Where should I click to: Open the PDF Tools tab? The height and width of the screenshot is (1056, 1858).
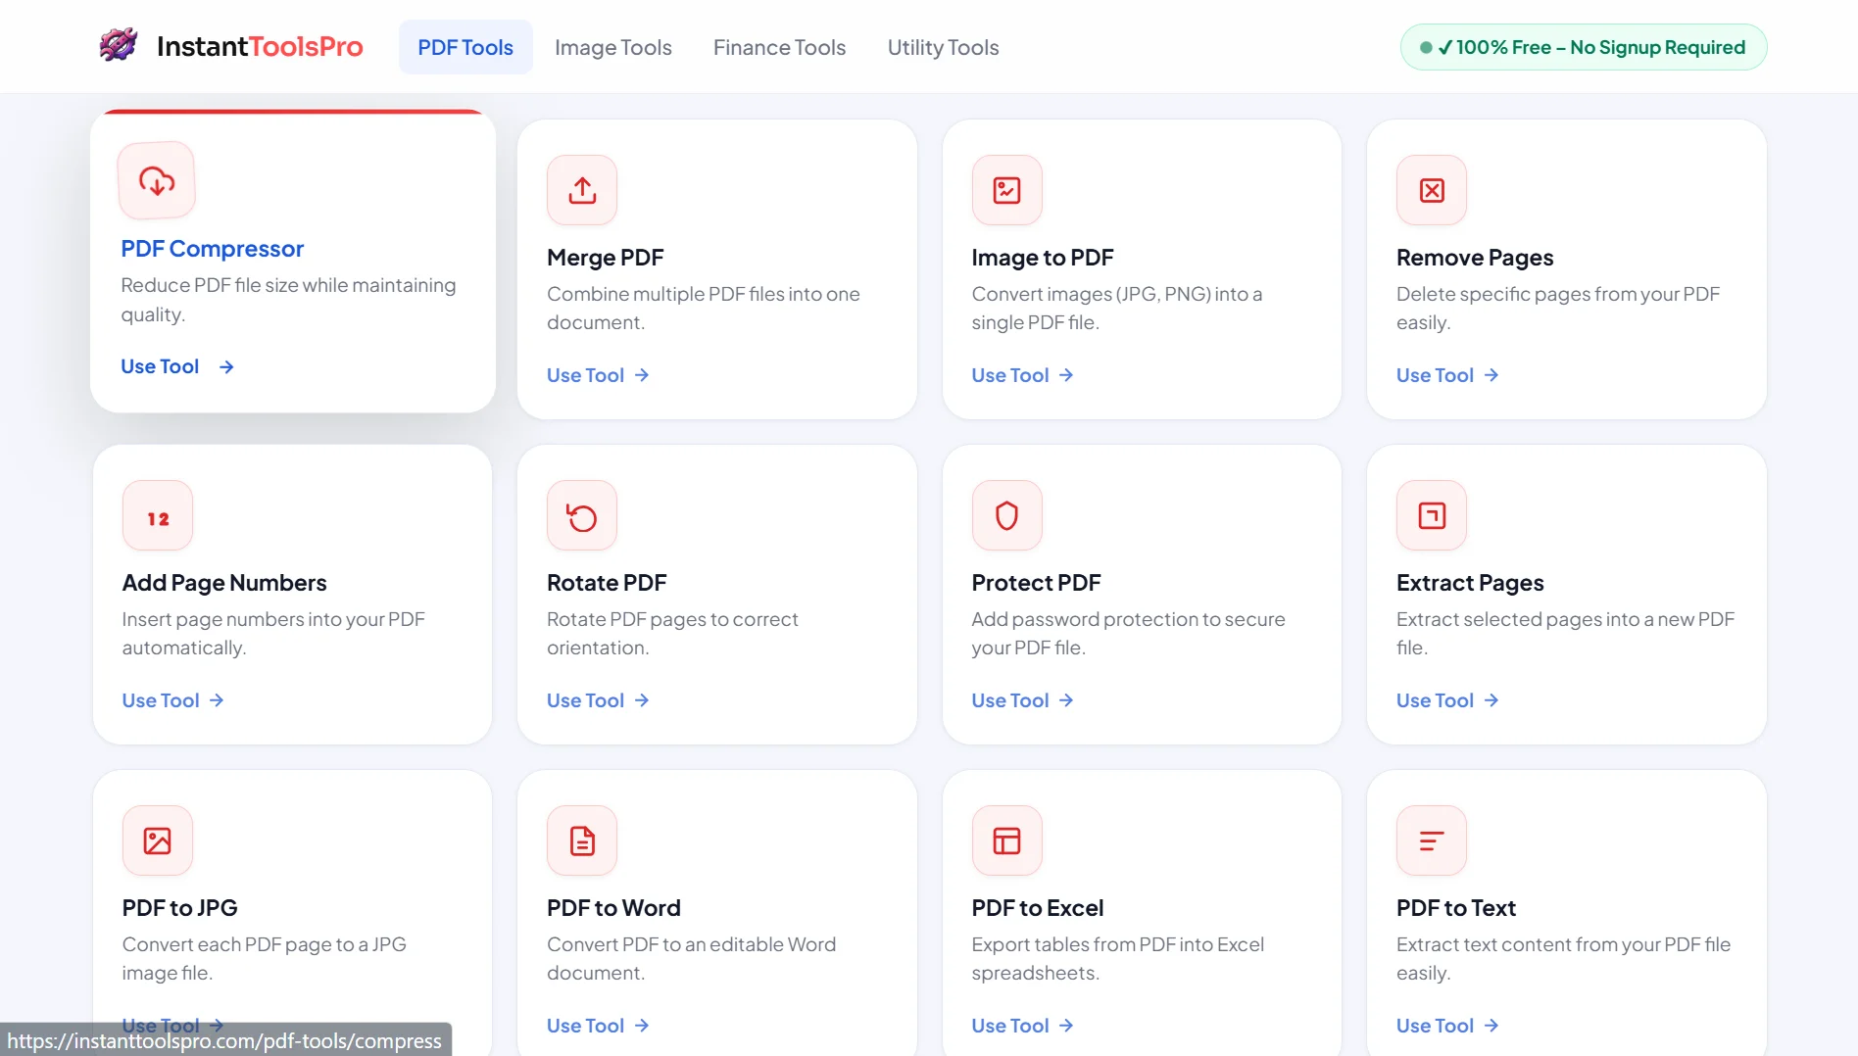point(465,47)
